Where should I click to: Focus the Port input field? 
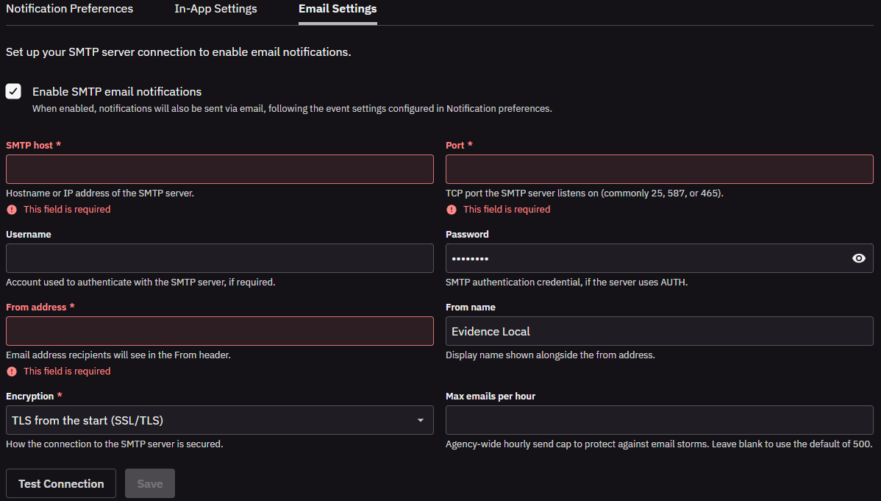659,169
